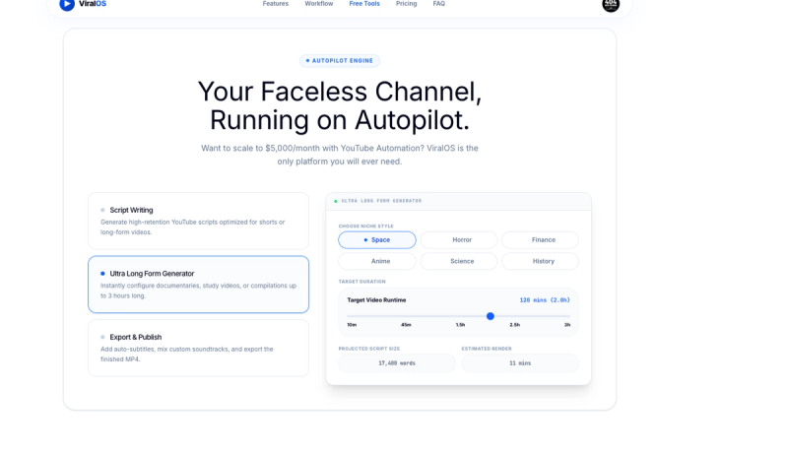Click the Target Video Runtime slider handle
Image resolution: width=788 pixels, height=454 pixels.
pyautogui.click(x=490, y=316)
